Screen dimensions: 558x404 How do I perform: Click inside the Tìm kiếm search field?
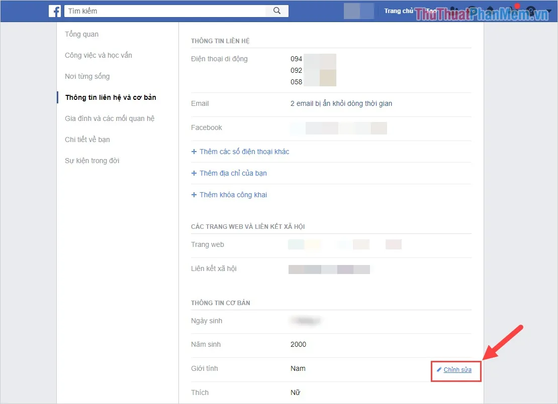tap(166, 11)
